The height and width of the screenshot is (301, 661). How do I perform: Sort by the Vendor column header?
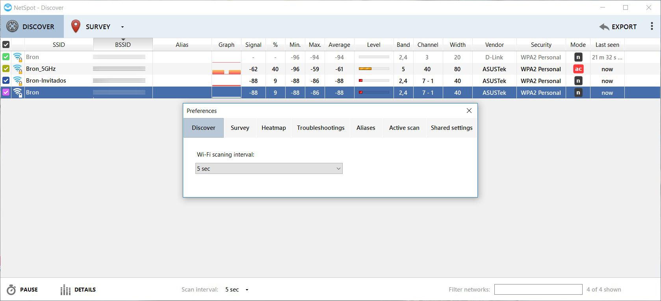(494, 45)
